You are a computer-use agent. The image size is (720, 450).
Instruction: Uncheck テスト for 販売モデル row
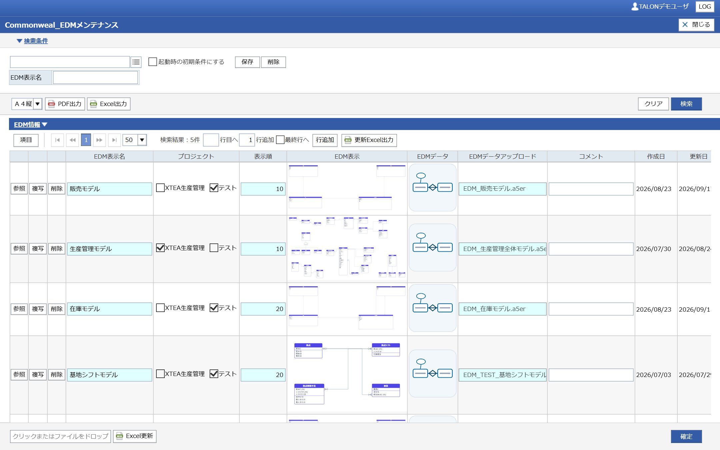click(x=214, y=188)
